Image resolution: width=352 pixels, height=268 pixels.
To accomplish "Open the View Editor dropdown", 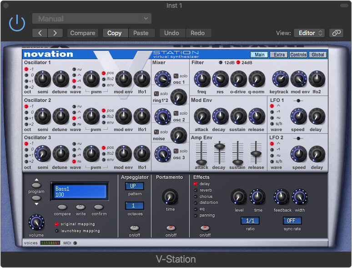I will point(309,33).
